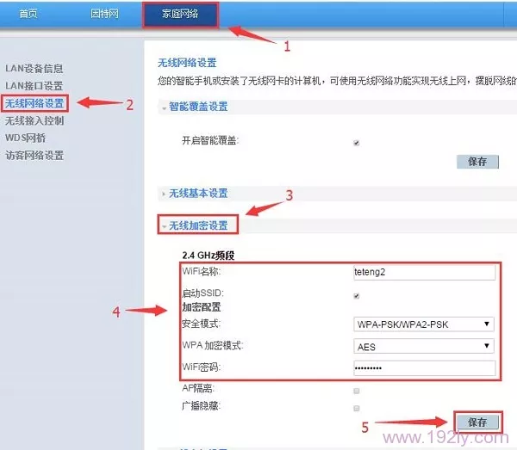Image resolution: width=517 pixels, height=450 pixels.
Task: Click the WiFi密码 password field
Action: [424, 367]
